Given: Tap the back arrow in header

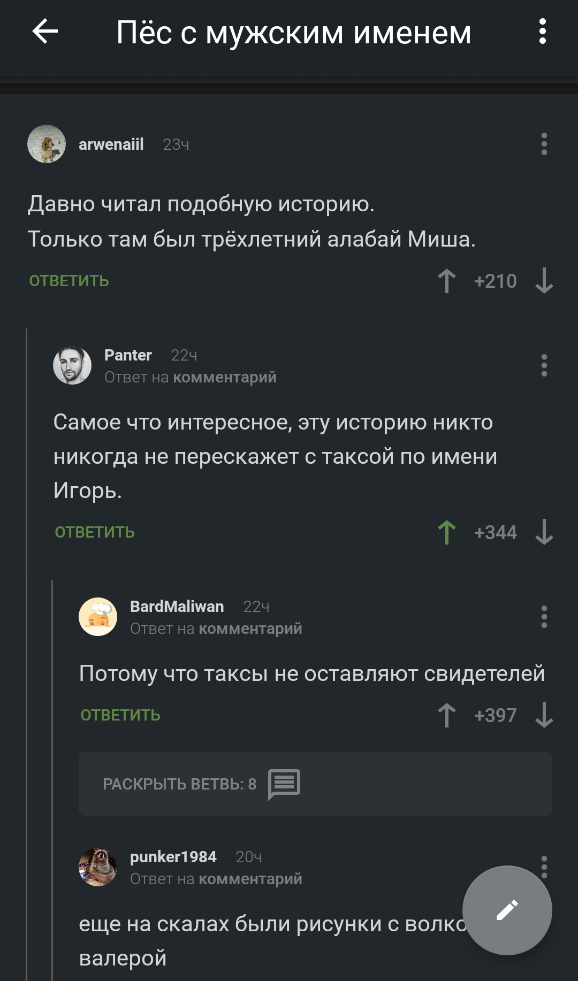Looking at the screenshot, I should (x=45, y=32).
